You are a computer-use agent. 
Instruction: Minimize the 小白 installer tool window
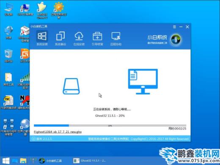(181, 27)
